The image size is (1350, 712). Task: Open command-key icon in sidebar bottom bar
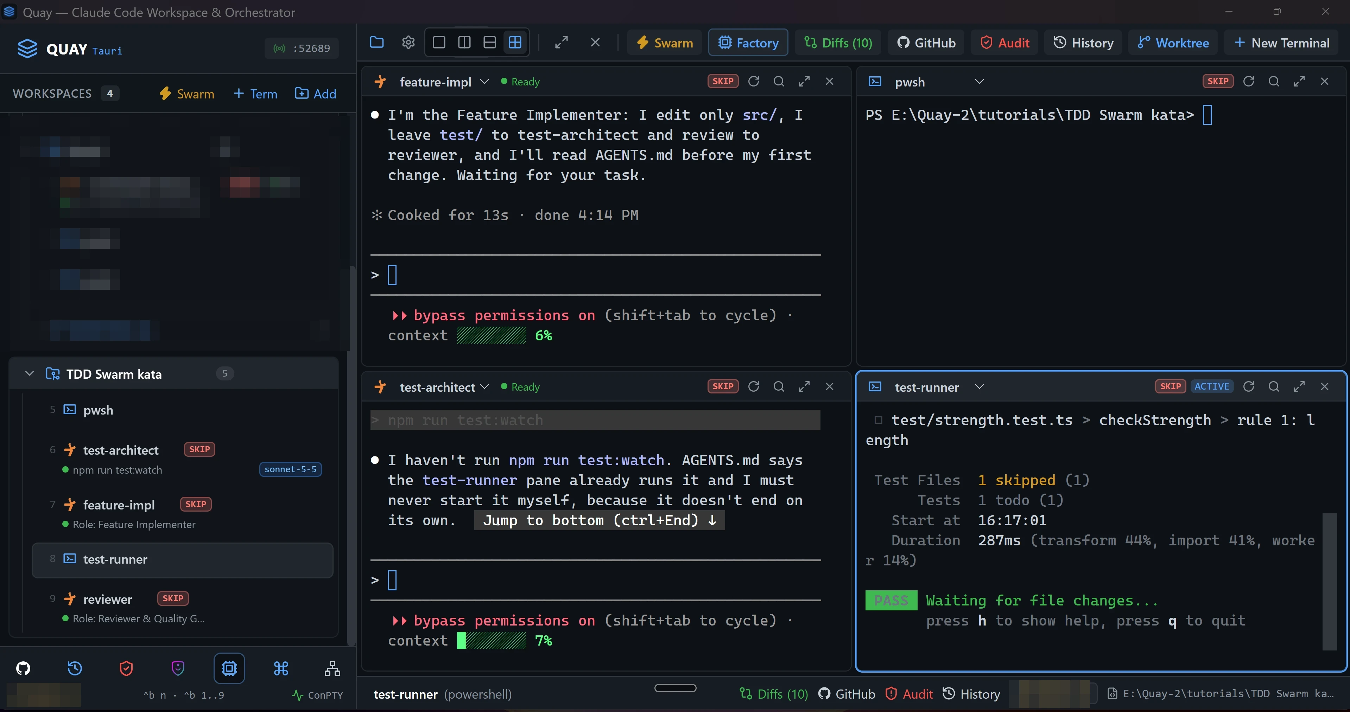point(281,668)
